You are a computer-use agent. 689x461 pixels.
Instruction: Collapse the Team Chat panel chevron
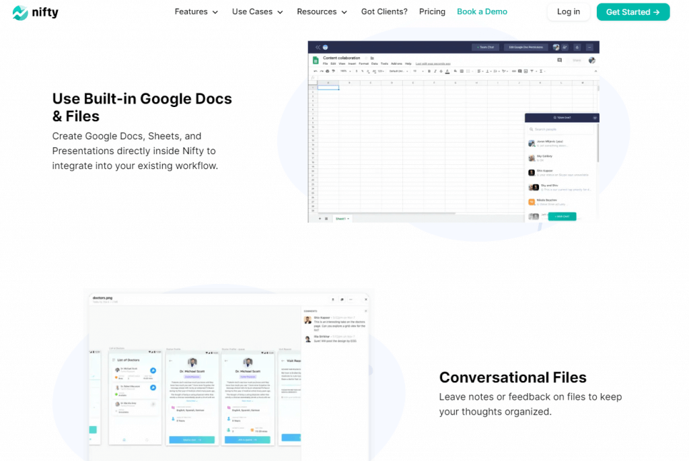coord(595,118)
